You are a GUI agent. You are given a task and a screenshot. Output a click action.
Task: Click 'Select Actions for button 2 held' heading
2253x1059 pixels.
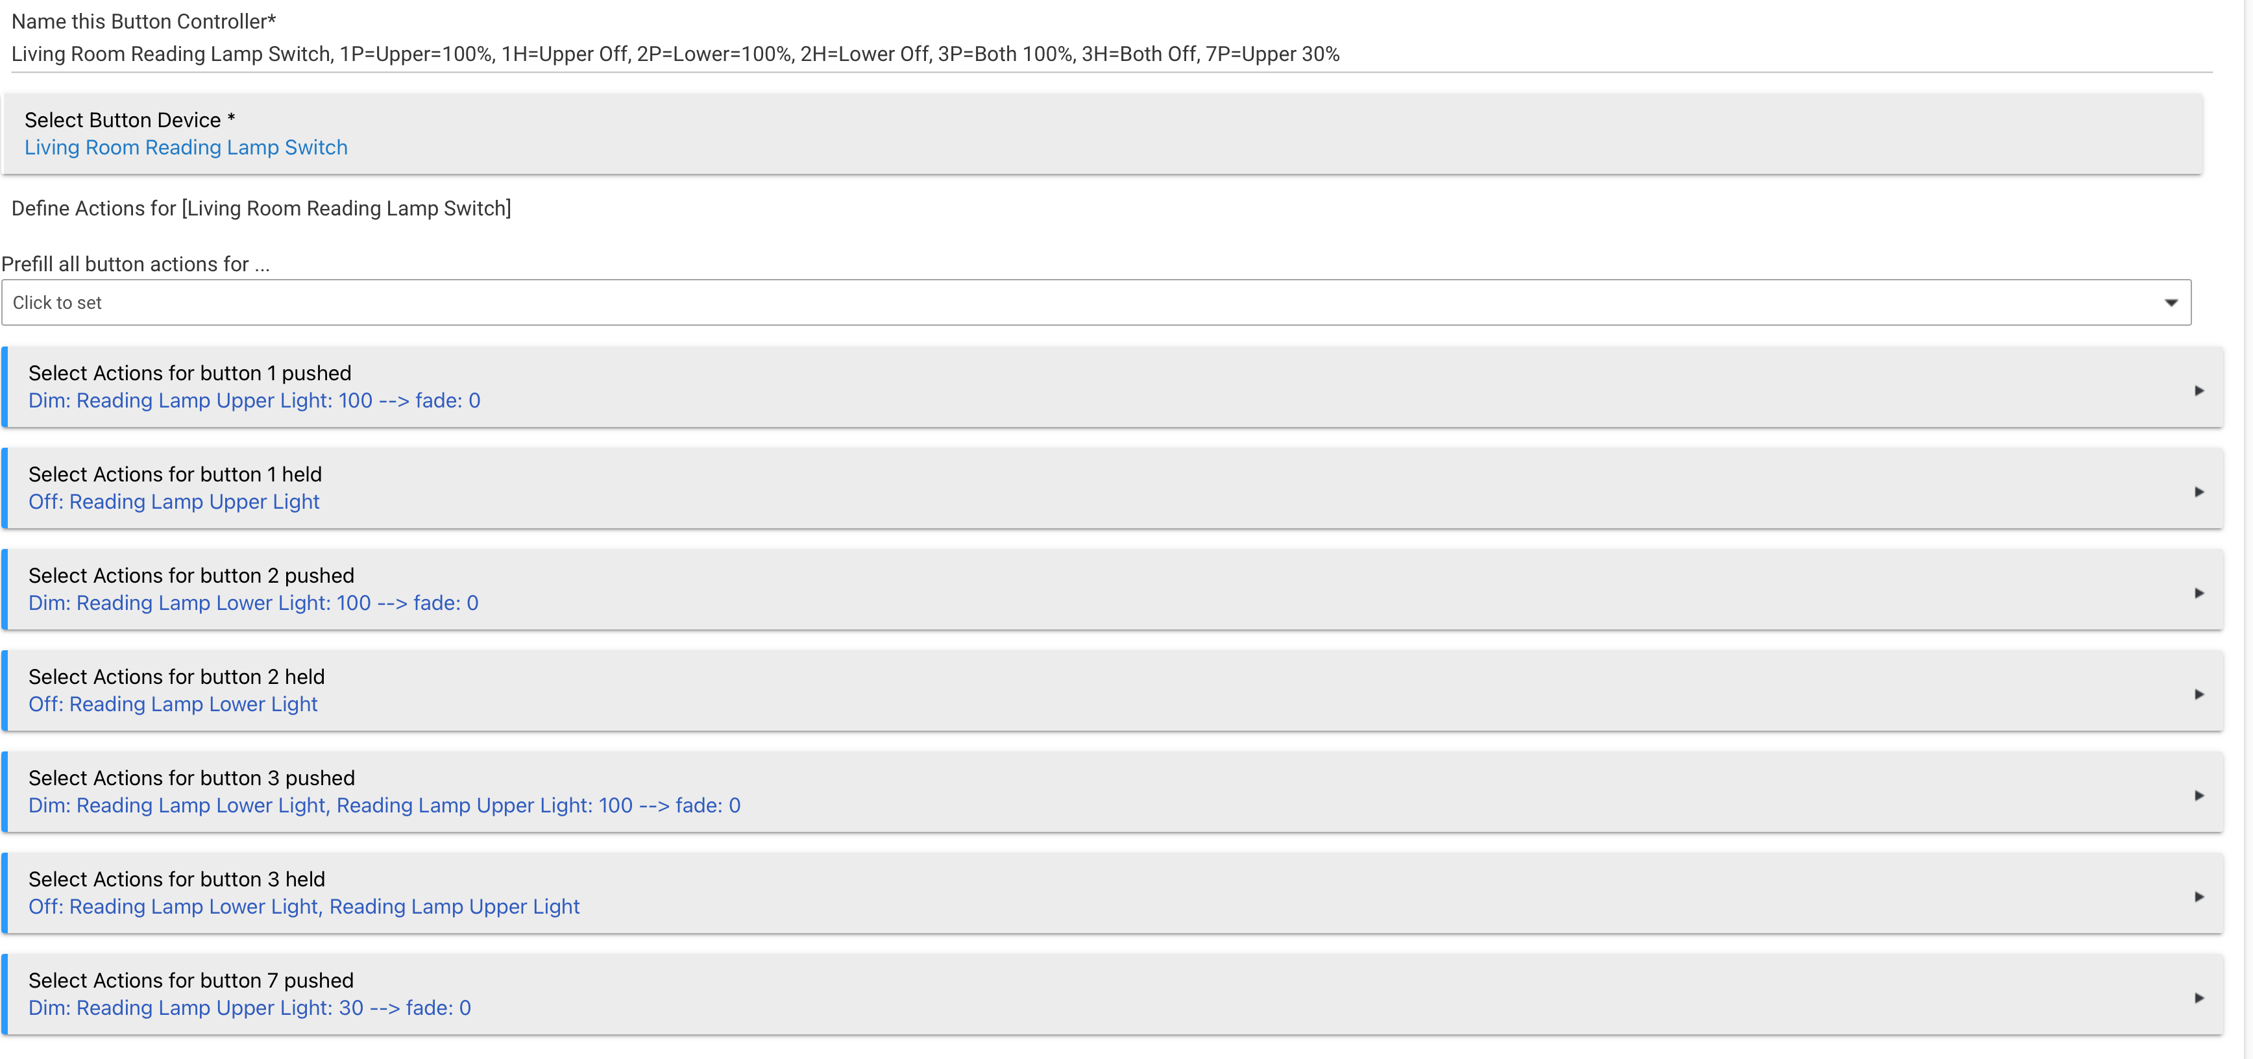pos(177,677)
